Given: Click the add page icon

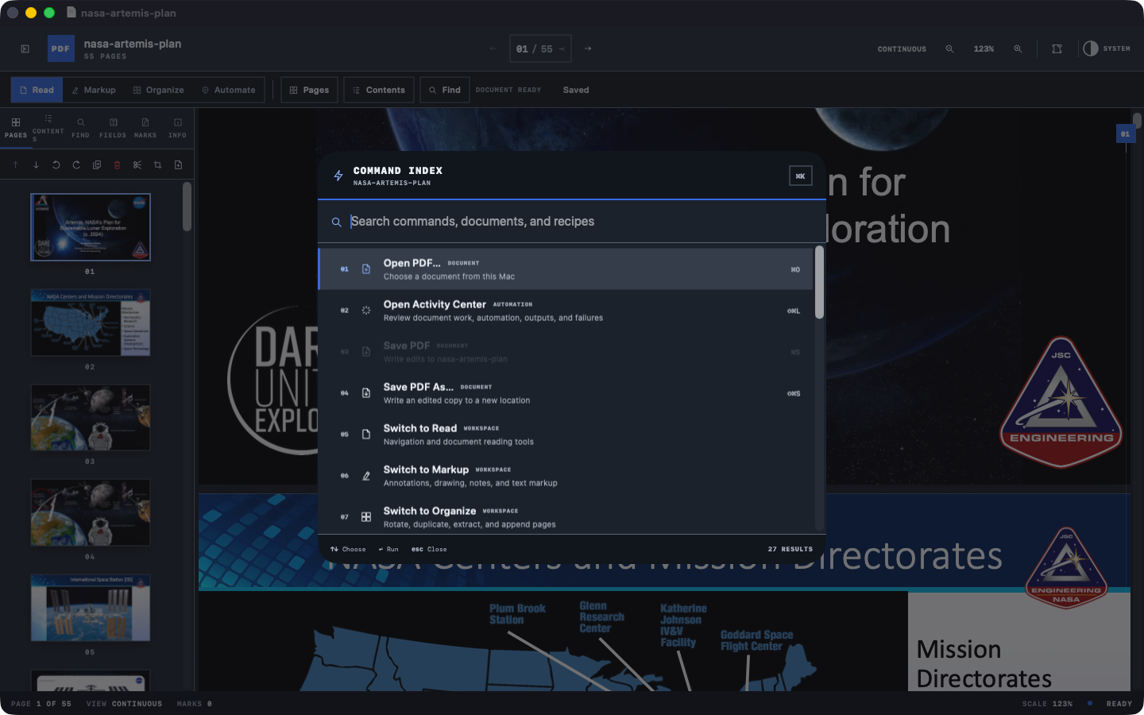Looking at the screenshot, I should click(x=178, y=165).
